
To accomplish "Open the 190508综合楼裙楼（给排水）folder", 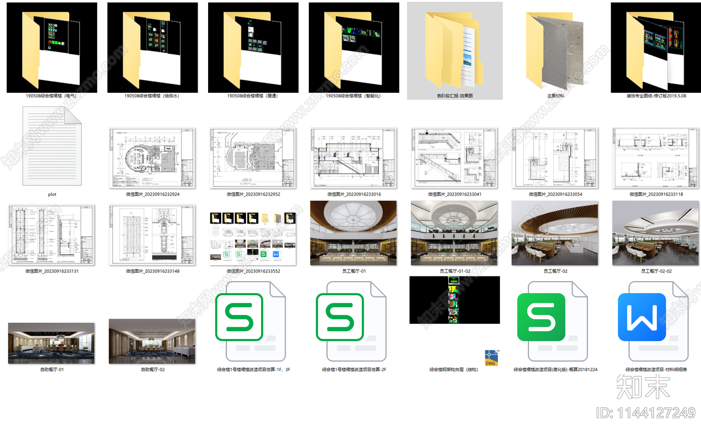I will pyautogui.click(x=152, y=47).
